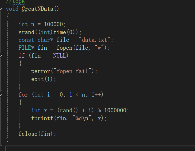The height and width of the screenshot is (151, 195).
Task: Click the fclose(fin) call
Action: pyautogui.click(x=36, y=134)
